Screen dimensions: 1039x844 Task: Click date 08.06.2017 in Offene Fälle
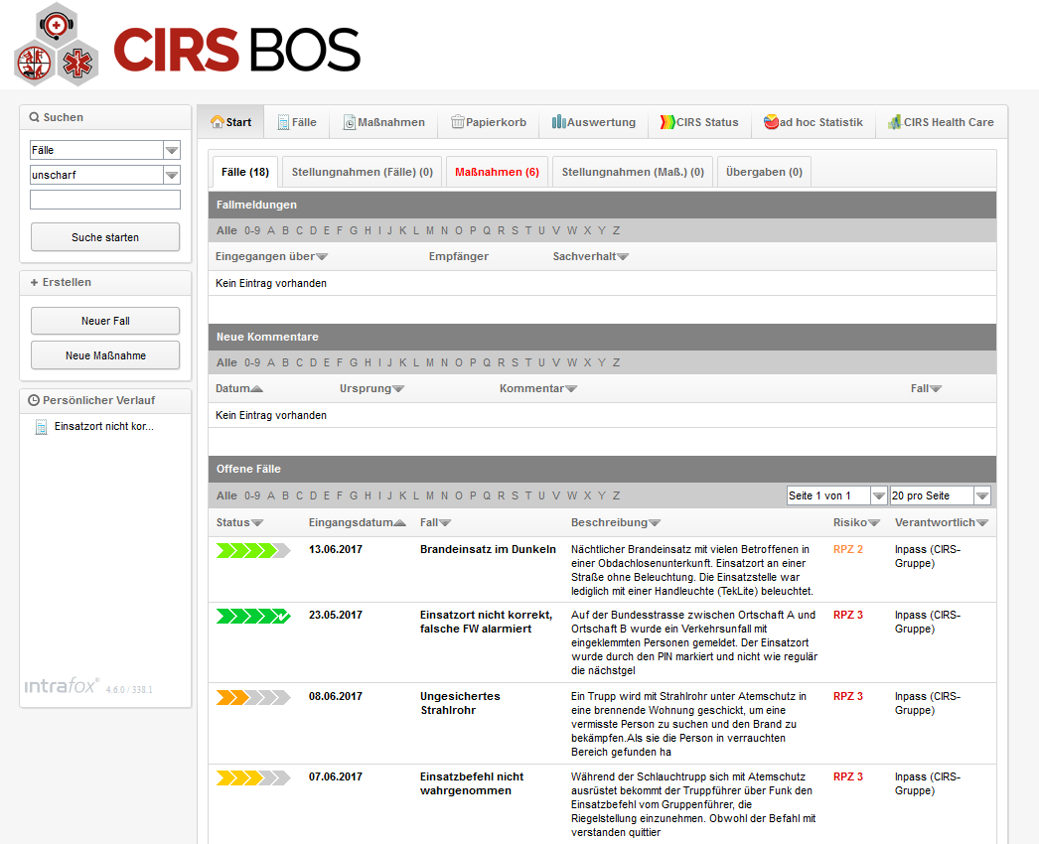coord(336,696)
